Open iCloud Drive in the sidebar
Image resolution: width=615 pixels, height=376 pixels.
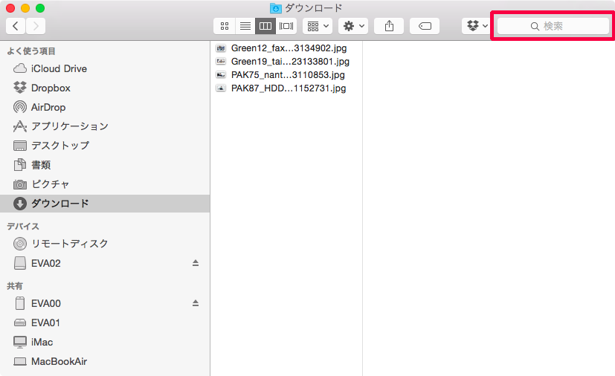(x=105, y=68)
